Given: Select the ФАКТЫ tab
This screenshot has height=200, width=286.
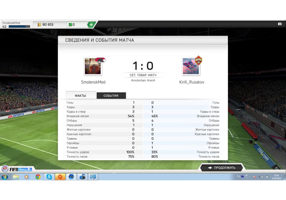Looking at the screenshot, I should [81, 95].
